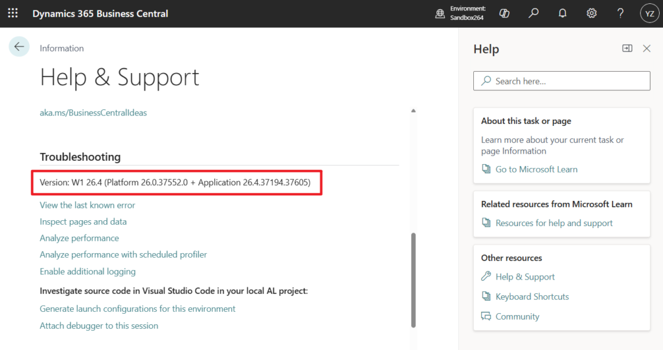Open Keyboard Shortcuts in the Help pane
The height and width of the screenshot is (350, 663).
532,296
